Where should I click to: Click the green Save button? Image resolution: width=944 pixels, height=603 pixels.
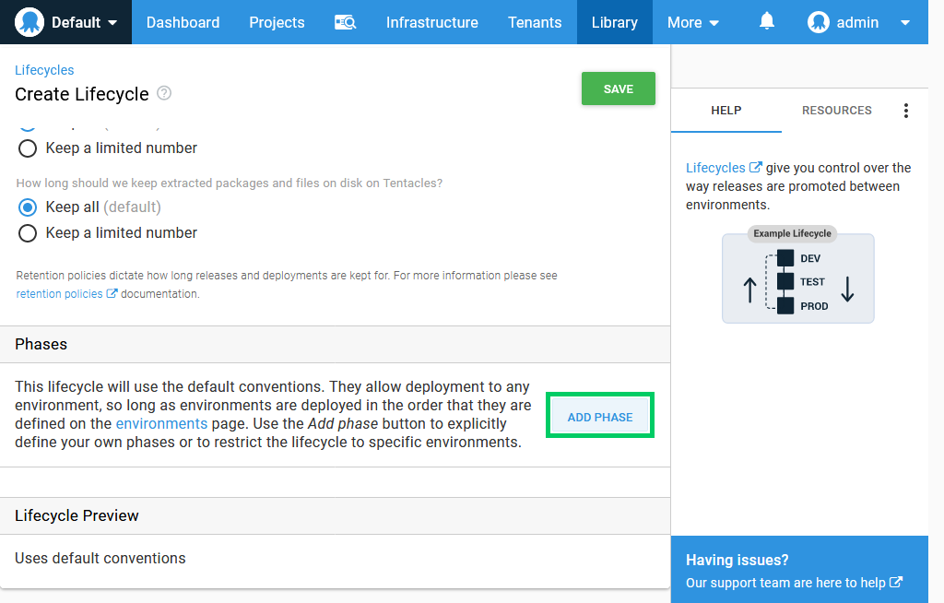[619, 89]
